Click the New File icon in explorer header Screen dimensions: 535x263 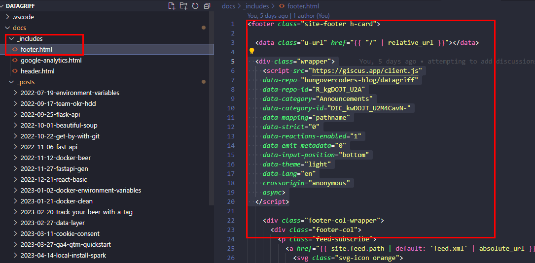[x=172, y=5]
